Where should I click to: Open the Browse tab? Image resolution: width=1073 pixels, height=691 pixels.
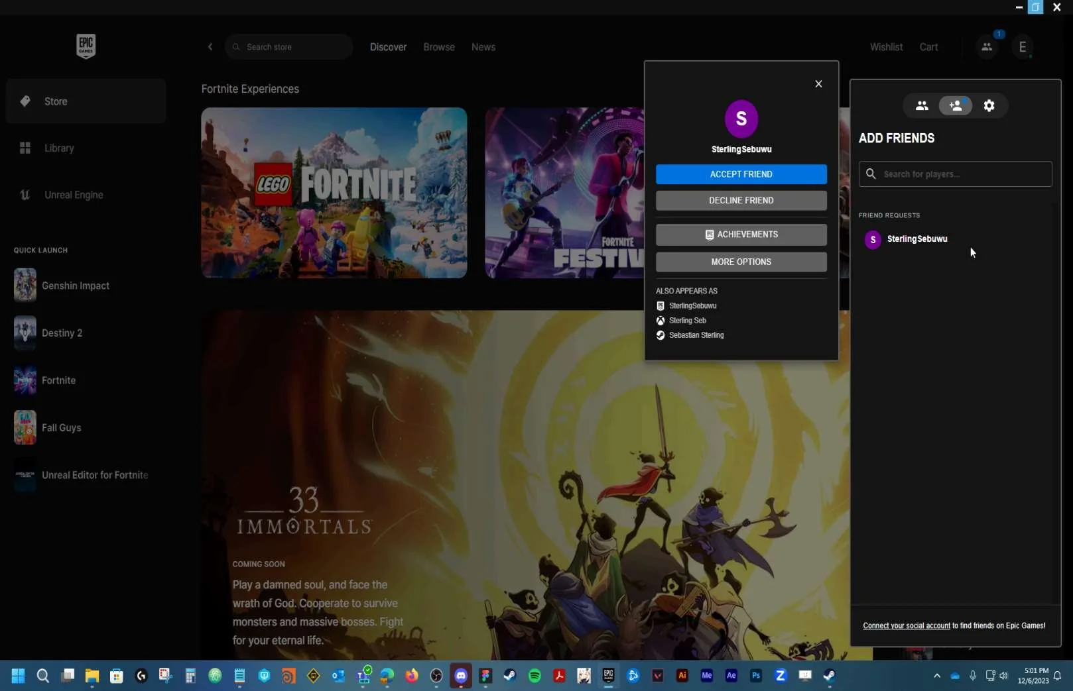click(439, 47)
